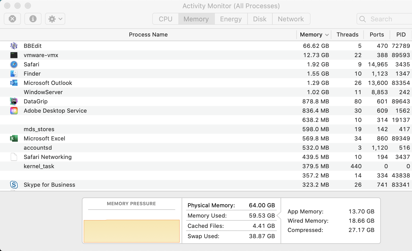412x251 pixels.
Task: Sort by the Ports column header
Action: (x=377, y=34)
